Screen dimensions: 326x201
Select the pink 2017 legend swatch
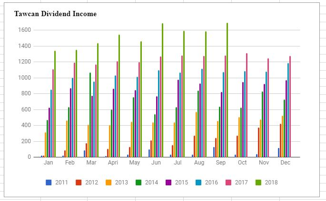click(x=228, y=183)
